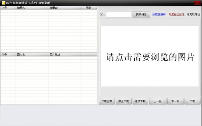Go to next image with 下一张
The image size is (202, 126).
tap(175, 101)
